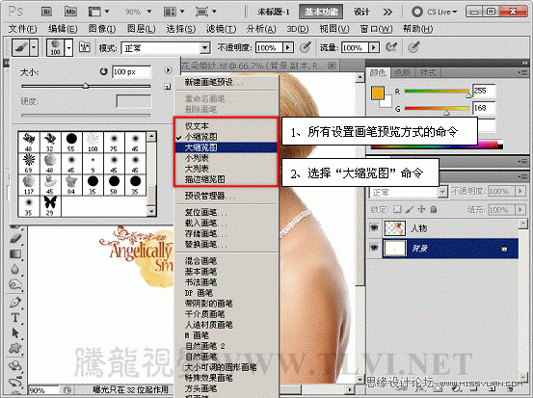Select the Custom Shape tool
533x398 pixels.
click(x=15, y=348)
